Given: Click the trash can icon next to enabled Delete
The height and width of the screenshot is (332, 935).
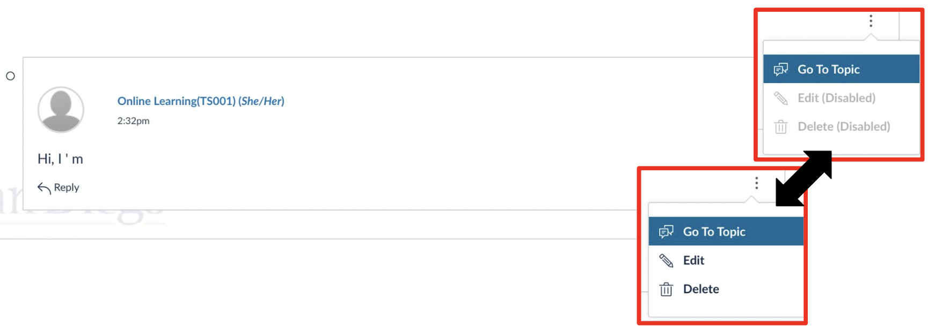Looking at the screenshot, I should 666,289.
